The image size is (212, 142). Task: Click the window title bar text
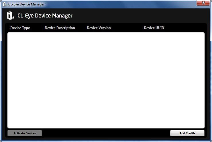click(26, 4)
